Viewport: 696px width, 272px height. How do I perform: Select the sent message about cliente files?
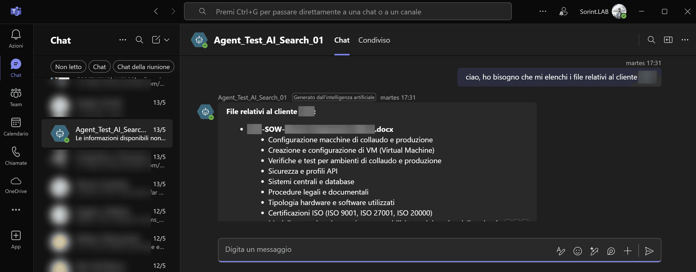[x=559, y=77]
